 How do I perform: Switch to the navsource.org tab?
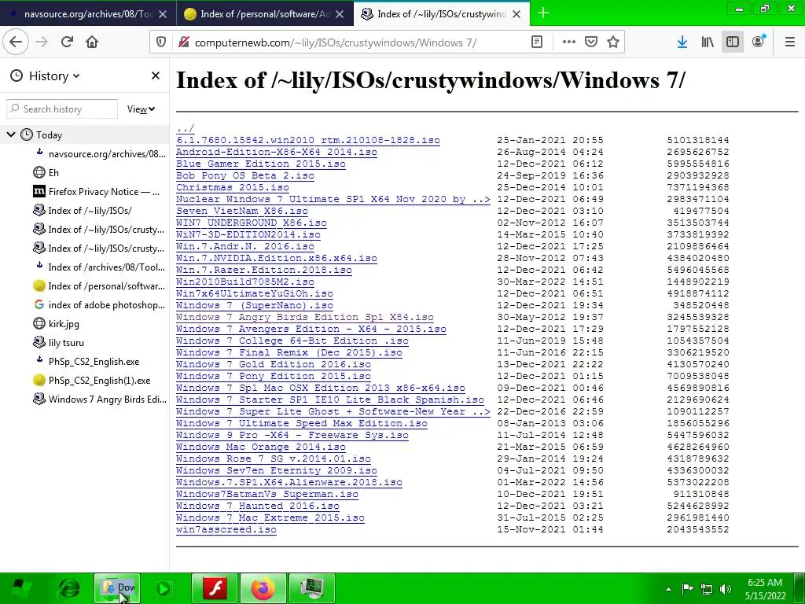[88, 14]
